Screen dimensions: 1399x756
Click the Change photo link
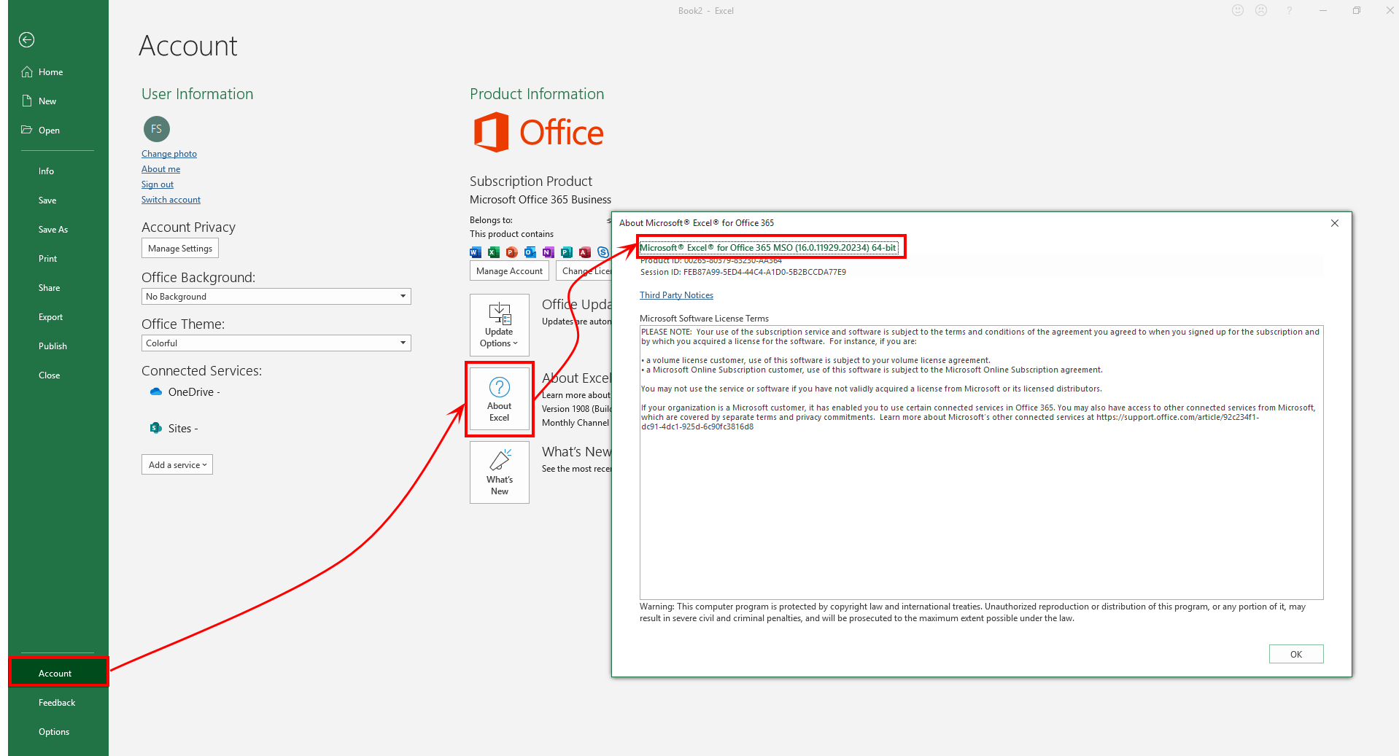[x=169, y=154]
